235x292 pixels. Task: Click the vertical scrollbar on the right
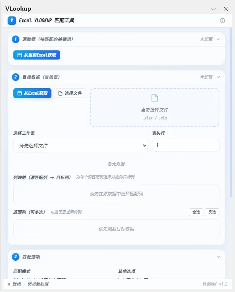point(231,112)
